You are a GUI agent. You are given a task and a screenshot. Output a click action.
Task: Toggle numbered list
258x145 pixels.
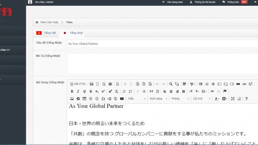click(x=124, y=92)
